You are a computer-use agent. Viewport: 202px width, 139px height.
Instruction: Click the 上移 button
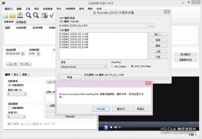(158, 52)
